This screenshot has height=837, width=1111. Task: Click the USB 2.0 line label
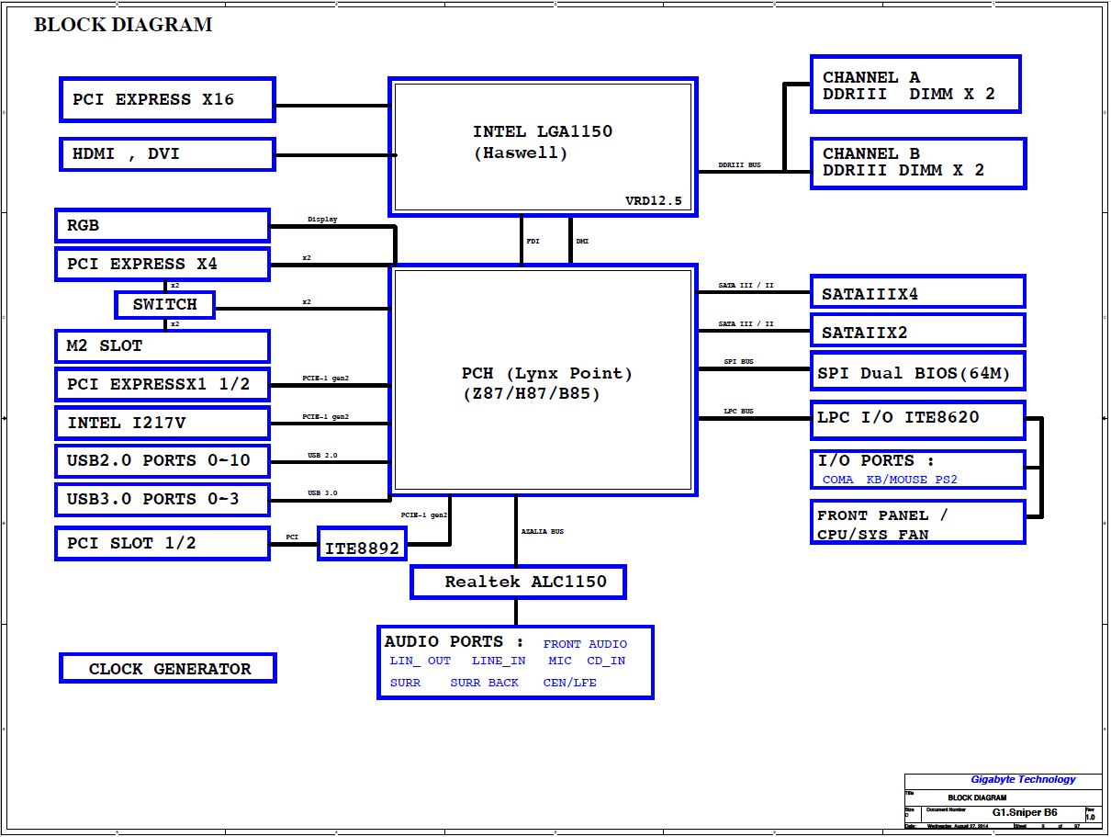click(x=322, y=455)
